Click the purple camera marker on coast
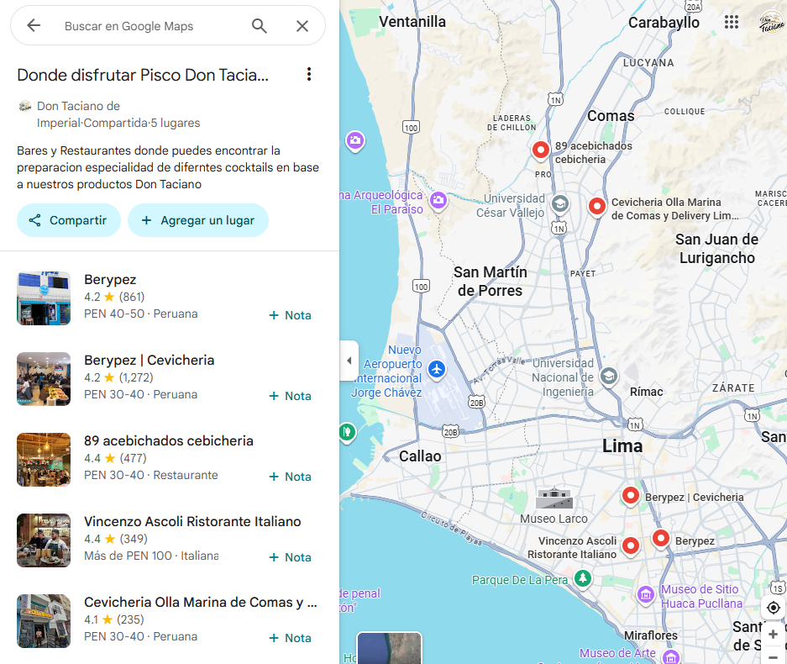This screenshot has width=787, height=664. pos(355,140)
